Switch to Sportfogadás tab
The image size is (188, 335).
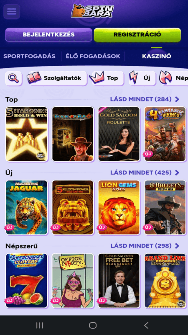[x=29, y=56]
